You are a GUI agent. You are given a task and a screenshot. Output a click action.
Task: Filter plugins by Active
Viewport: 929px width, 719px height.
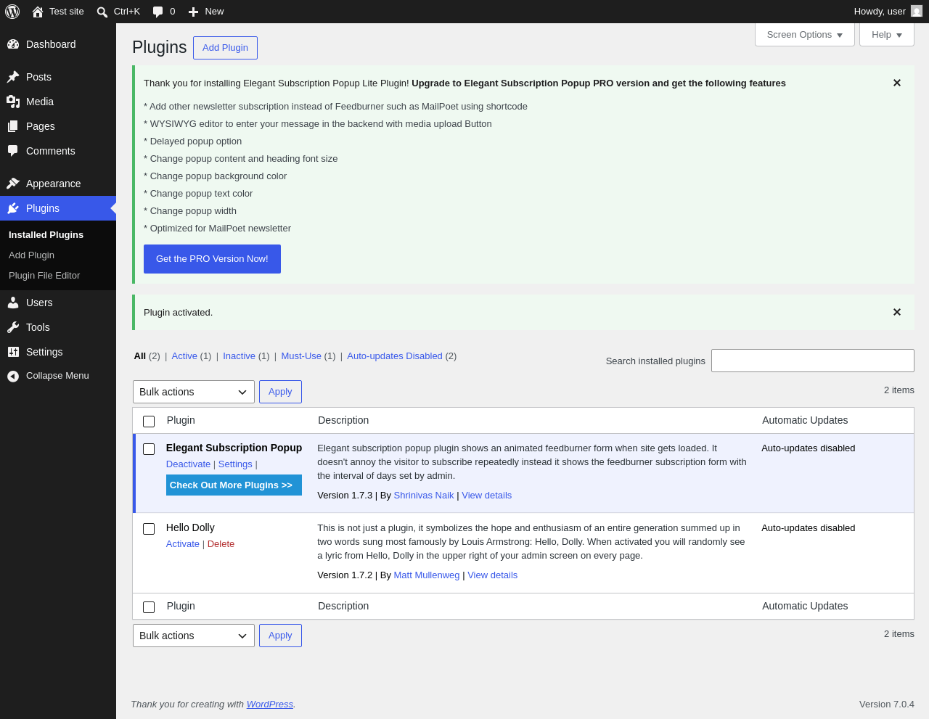coord(184,356)
